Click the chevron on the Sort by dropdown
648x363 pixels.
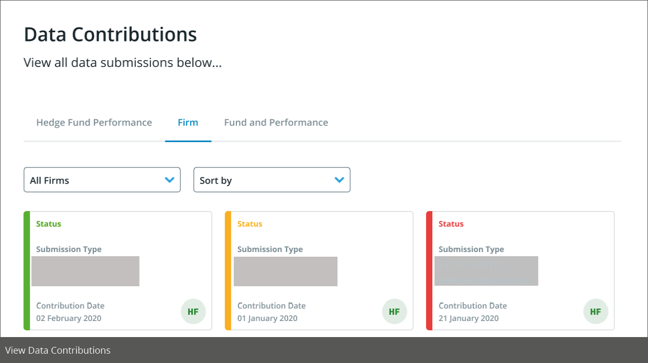point(339,179)
